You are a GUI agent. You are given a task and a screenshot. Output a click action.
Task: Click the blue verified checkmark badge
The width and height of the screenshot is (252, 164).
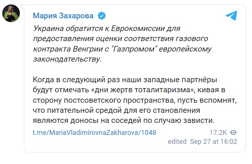[102, 16]
